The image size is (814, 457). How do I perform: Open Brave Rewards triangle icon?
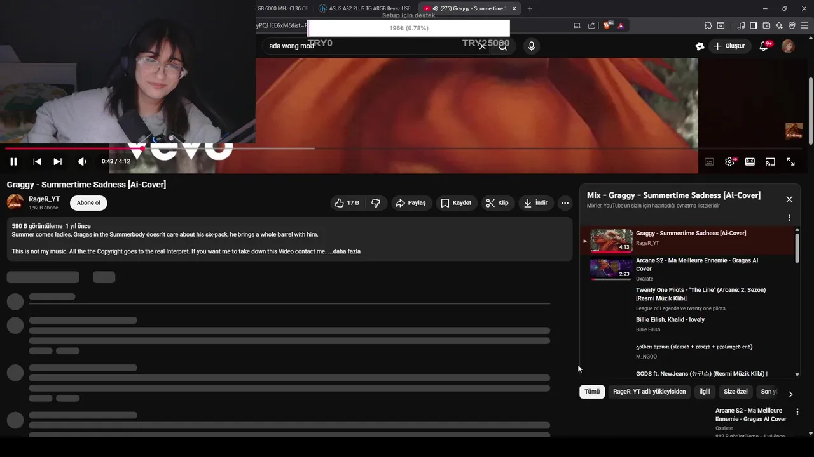click(621, 25)
